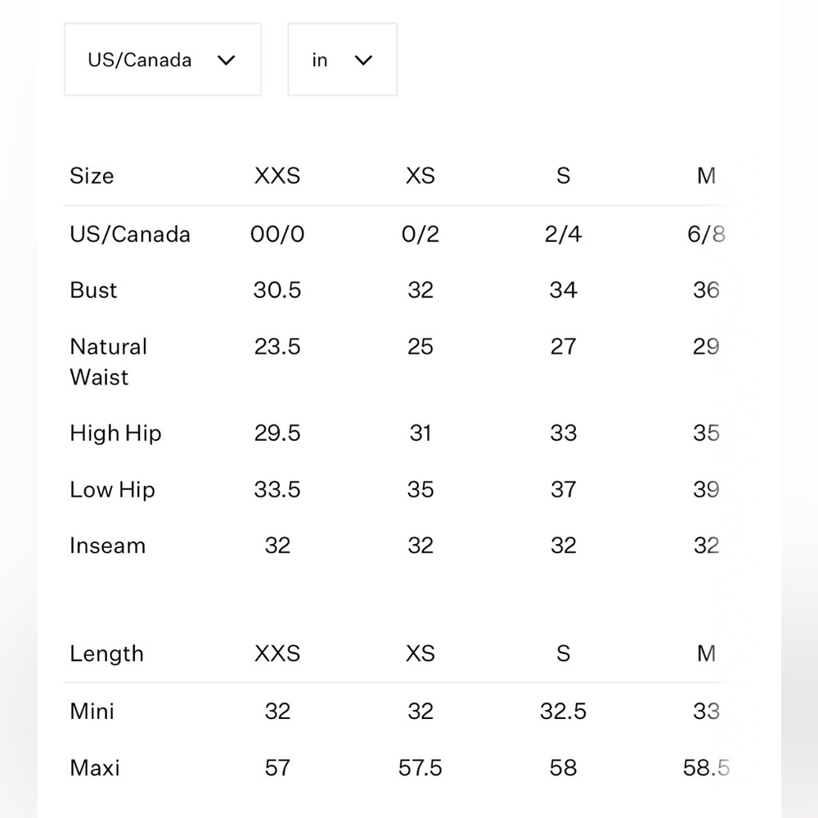Viewport: 818px width, 818px height.
Task: Click the Inseam row label
Action: pos(107,546)
